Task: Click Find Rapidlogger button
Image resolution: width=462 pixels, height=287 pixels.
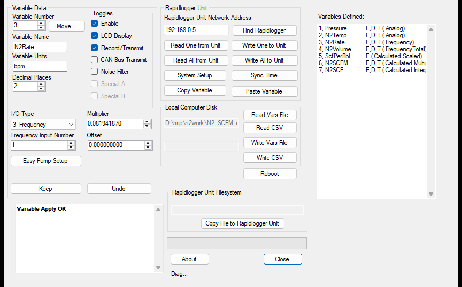Action: [264, 30]
